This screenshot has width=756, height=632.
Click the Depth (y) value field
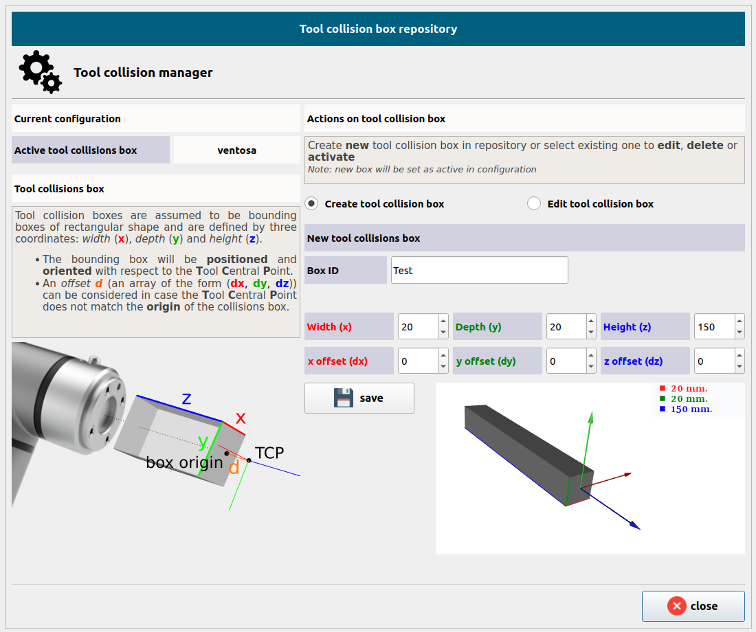(566, 327)
